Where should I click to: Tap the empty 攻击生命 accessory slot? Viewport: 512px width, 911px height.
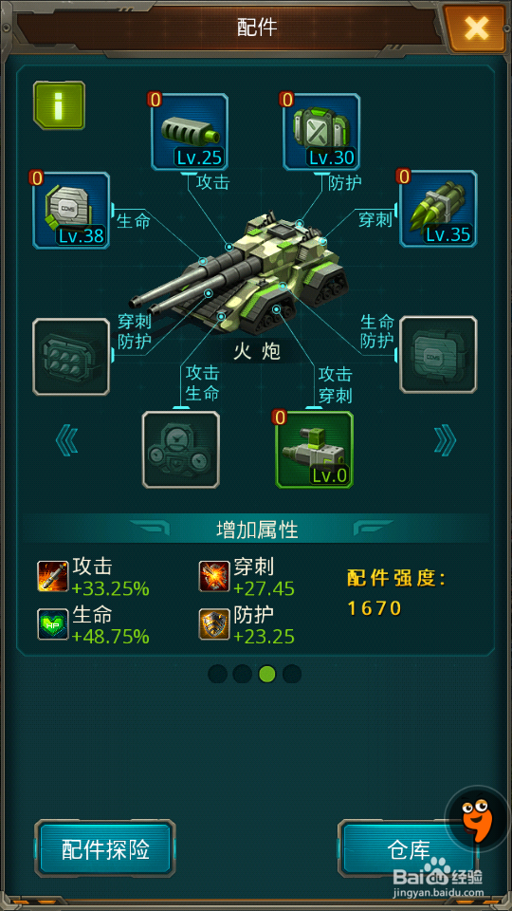coord(181,450)
